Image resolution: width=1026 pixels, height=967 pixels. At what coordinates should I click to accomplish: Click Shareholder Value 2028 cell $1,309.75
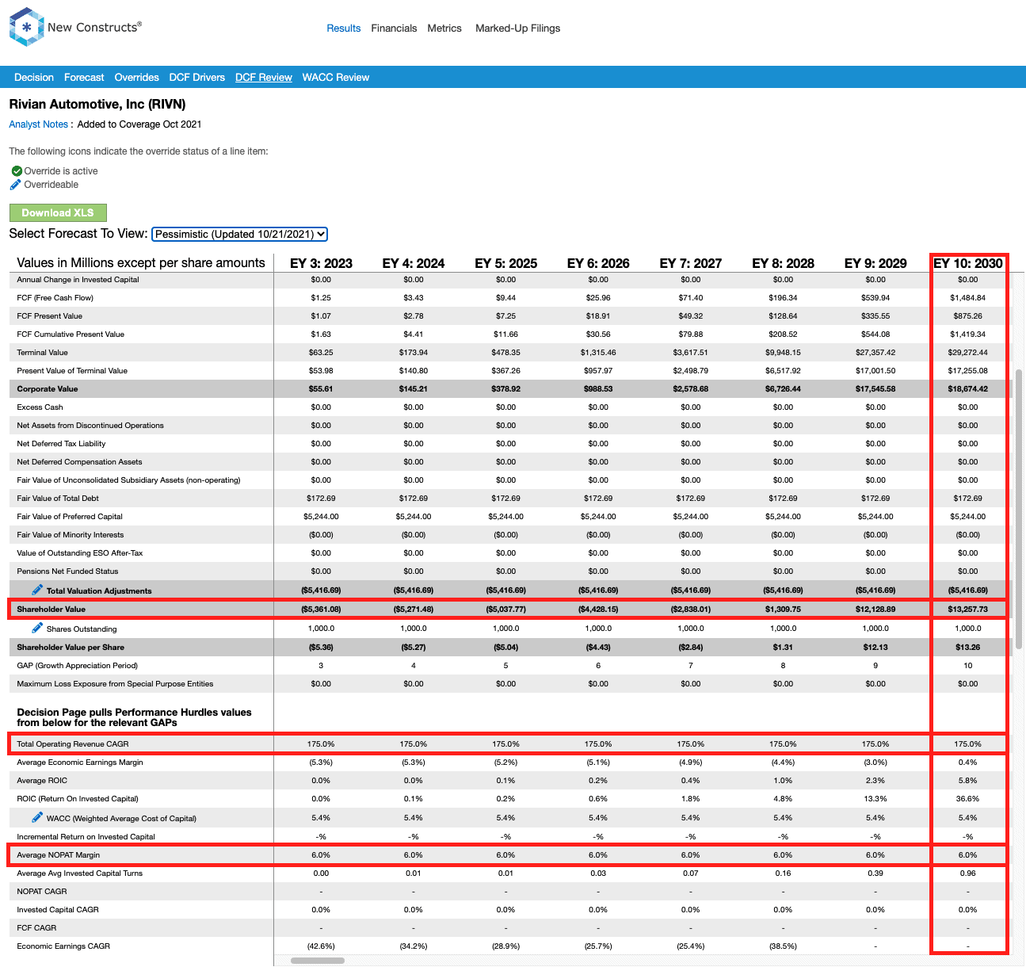coord(783,609)
